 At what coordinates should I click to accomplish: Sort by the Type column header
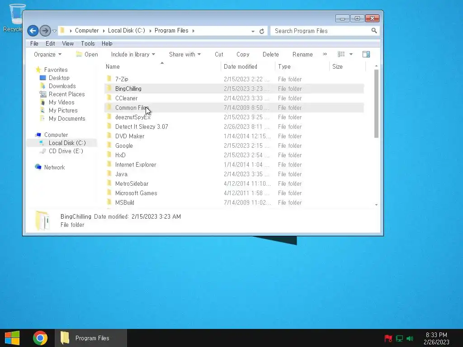[x=302, y=67]
